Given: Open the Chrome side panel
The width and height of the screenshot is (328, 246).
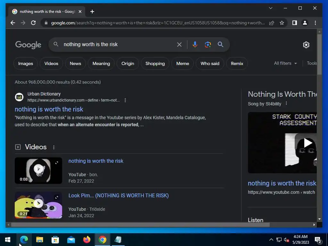Looking at the screenshot, I should coord(295,23).
